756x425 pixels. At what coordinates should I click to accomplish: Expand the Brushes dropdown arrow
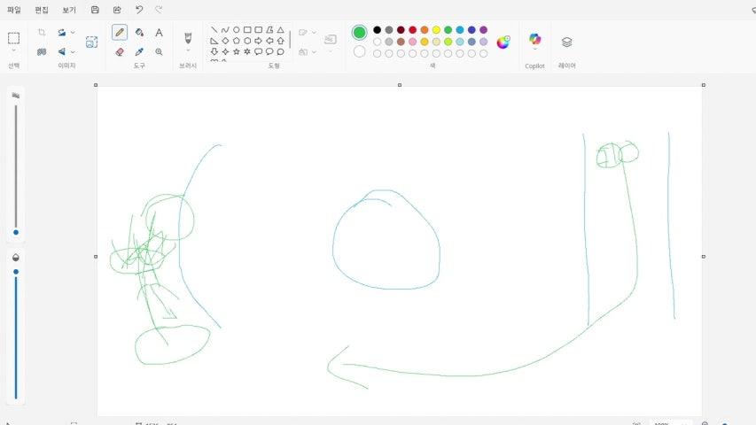click(x=188, y=50)
